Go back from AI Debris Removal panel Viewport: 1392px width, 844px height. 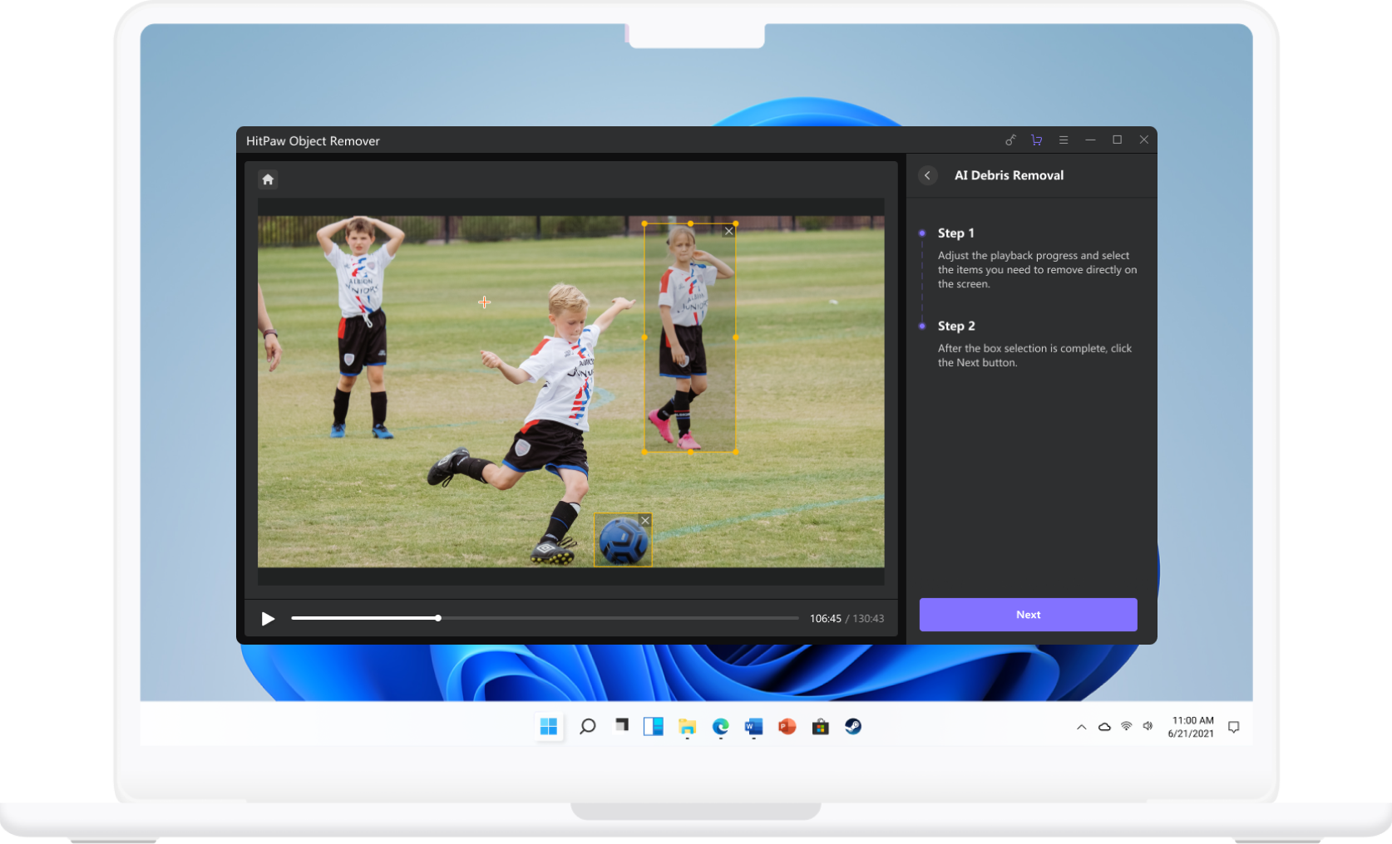tap(927, 175)
